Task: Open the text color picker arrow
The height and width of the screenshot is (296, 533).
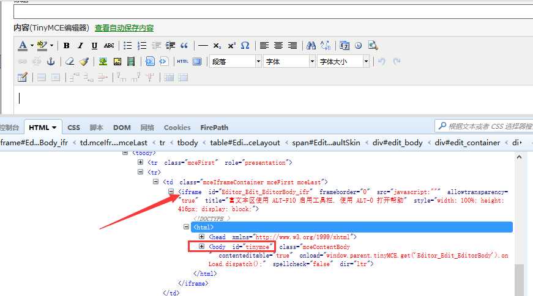Action: click(32, 45)
